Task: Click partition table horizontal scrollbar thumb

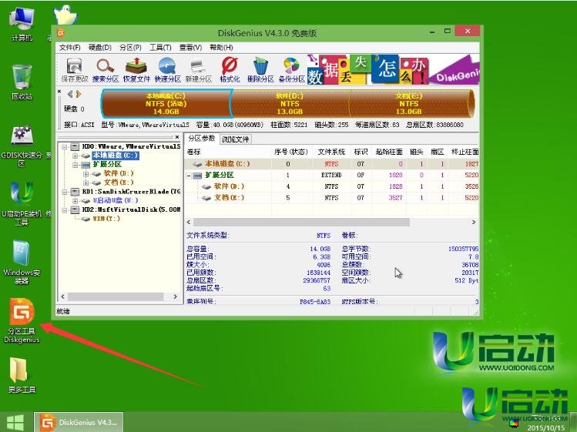Action: coord(301,223)
